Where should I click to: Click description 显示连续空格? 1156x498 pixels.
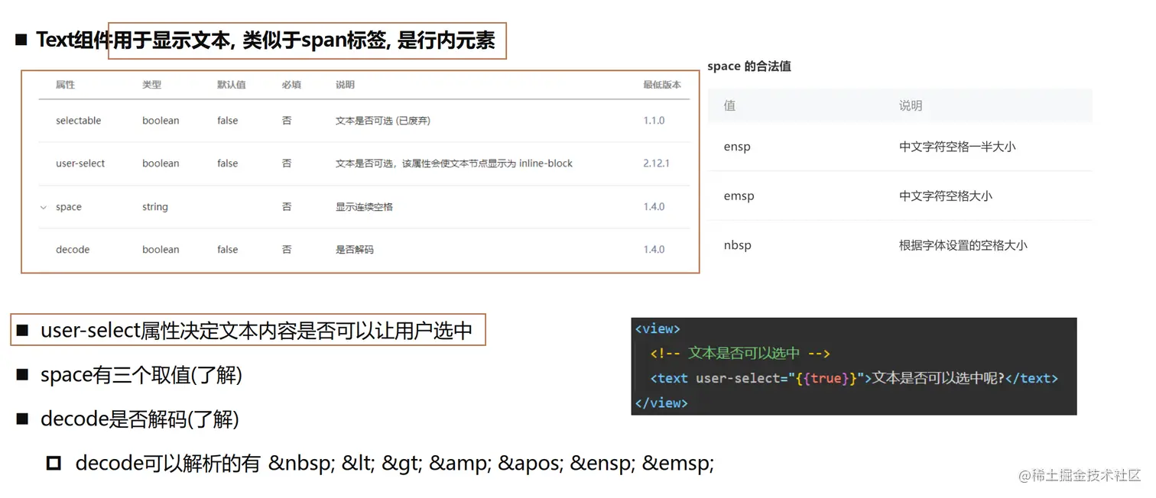click(364, 207)
